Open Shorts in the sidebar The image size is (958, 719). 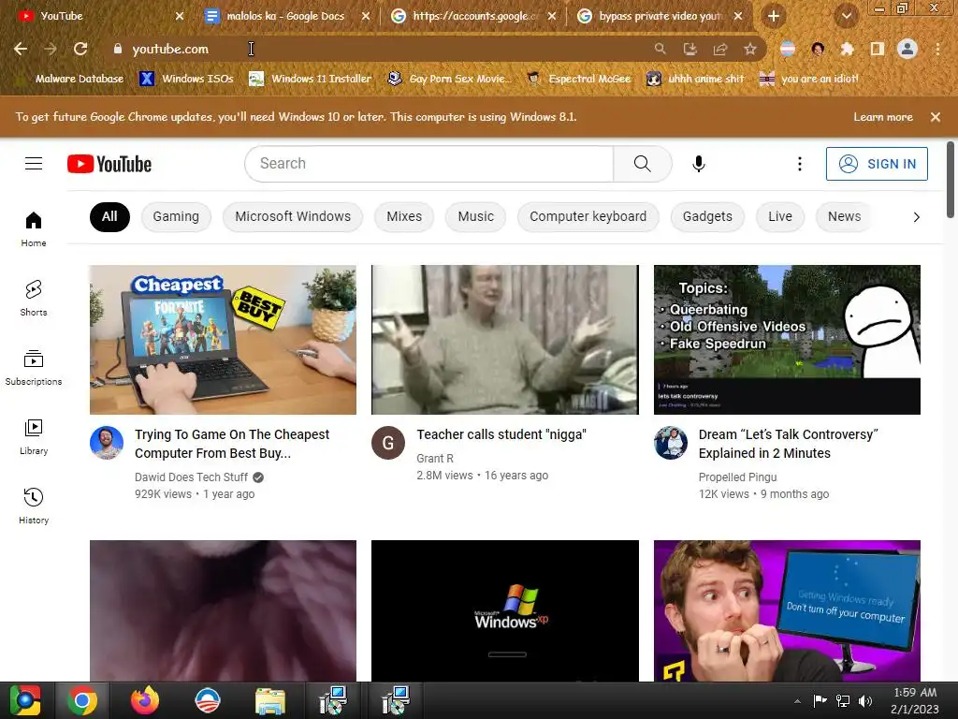pyautogui.click(x=34, y=299)
